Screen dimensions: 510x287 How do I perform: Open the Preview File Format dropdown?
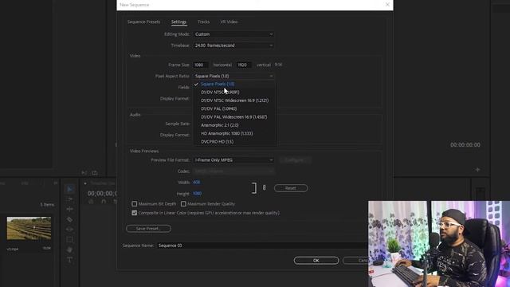click(233, 160)
